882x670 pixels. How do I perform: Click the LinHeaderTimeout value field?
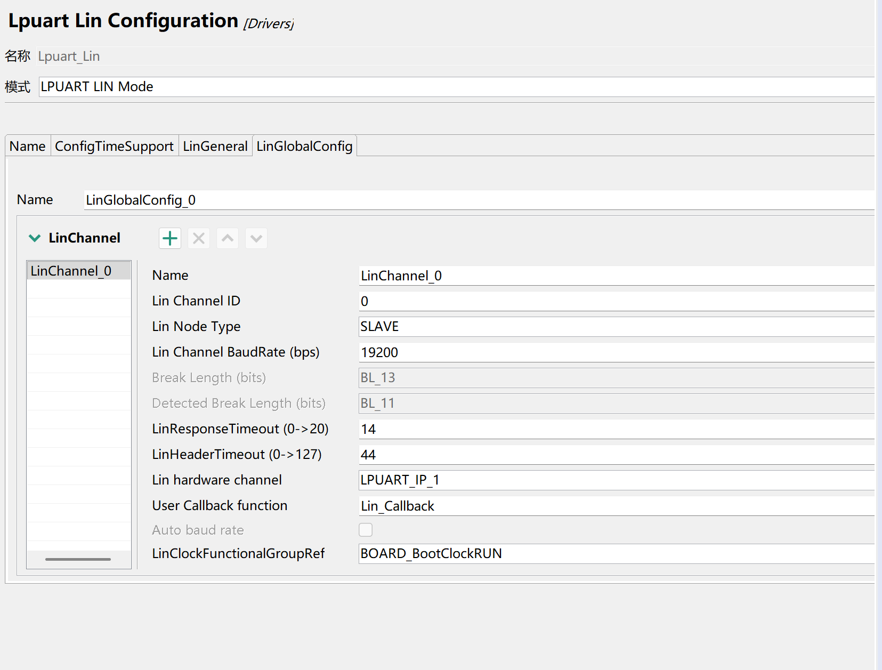tap(617, 455)
